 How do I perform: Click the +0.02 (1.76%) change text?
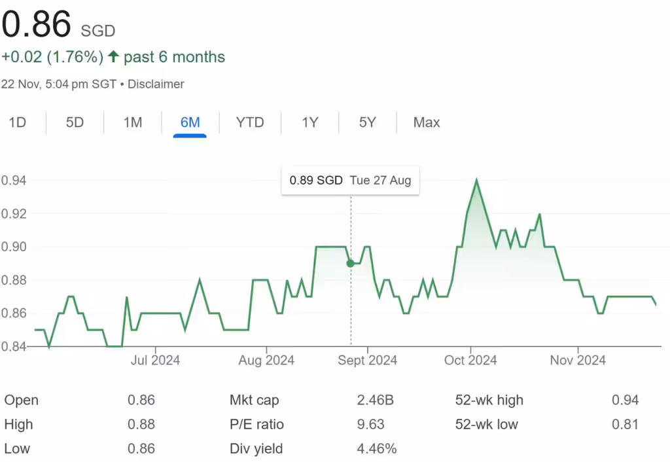click(x=52, y=57)
